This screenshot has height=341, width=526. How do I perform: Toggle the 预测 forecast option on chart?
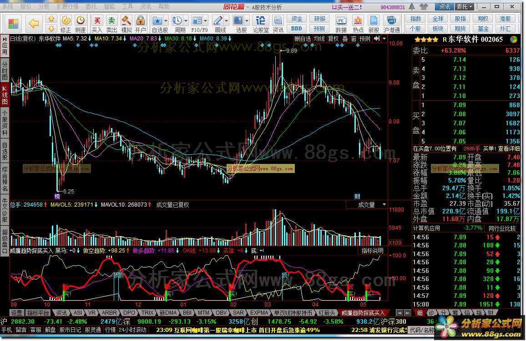coord(364,39)
